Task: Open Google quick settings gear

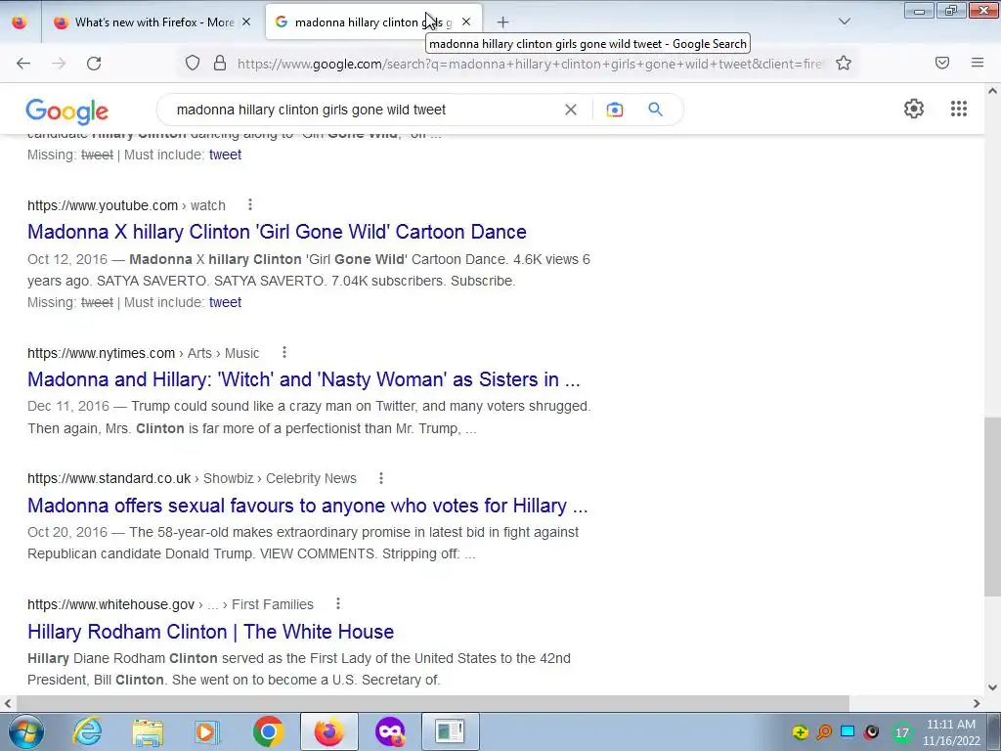Action: click(914, 109)
